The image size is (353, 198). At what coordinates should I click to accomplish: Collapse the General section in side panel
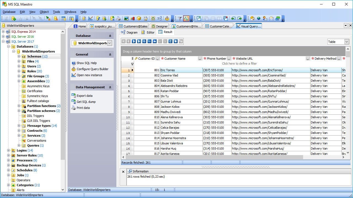point(110,54)
